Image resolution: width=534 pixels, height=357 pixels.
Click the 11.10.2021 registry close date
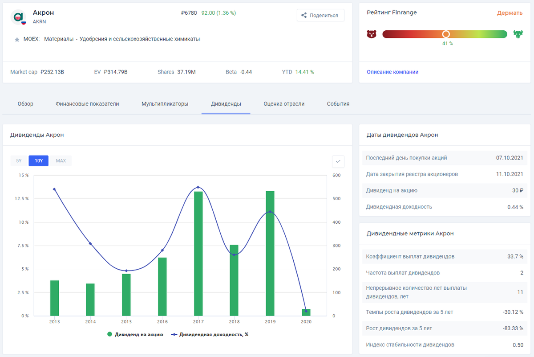point(510,174)
